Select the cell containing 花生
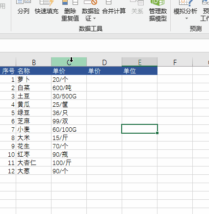Image resolution: width=209 pixels, height=214 pixels. click(x=34, y=146)
